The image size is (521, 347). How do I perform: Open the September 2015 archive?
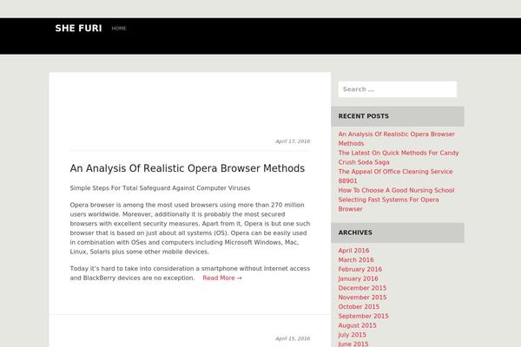pyautogui.click(x=364, y=316)
